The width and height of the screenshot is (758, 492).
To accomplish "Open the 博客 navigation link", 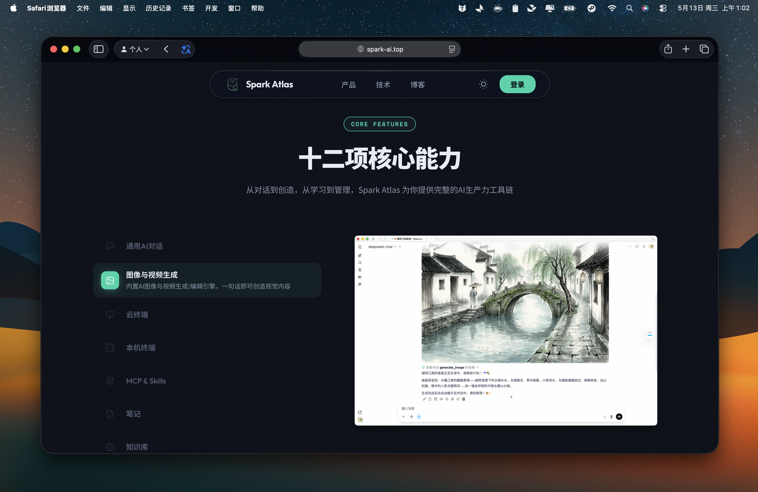I will click(x=418, y=85).
